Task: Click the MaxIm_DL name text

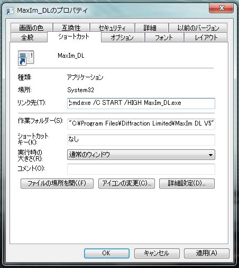Action: click(71, 56)
